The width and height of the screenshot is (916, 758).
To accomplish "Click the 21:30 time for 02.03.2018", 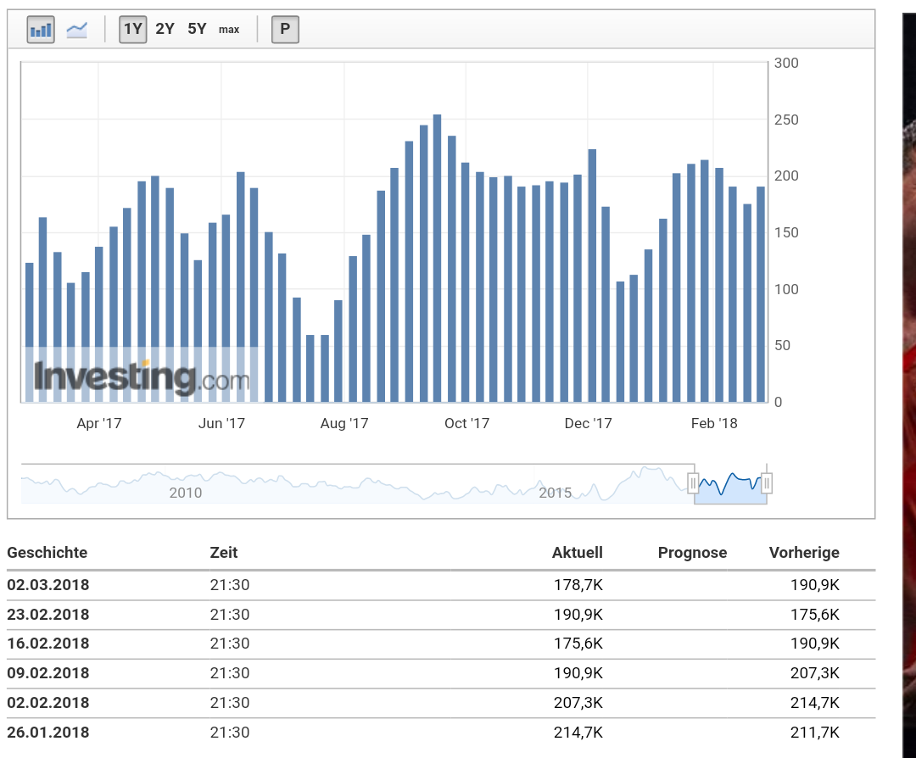I will coord(230,585).
